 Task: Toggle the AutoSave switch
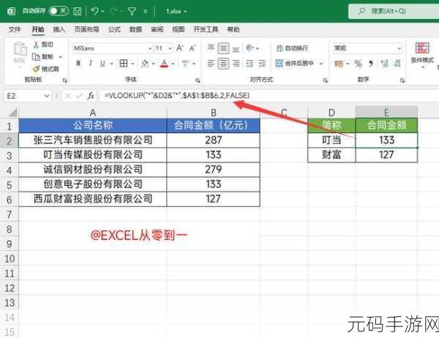point(59,11)
